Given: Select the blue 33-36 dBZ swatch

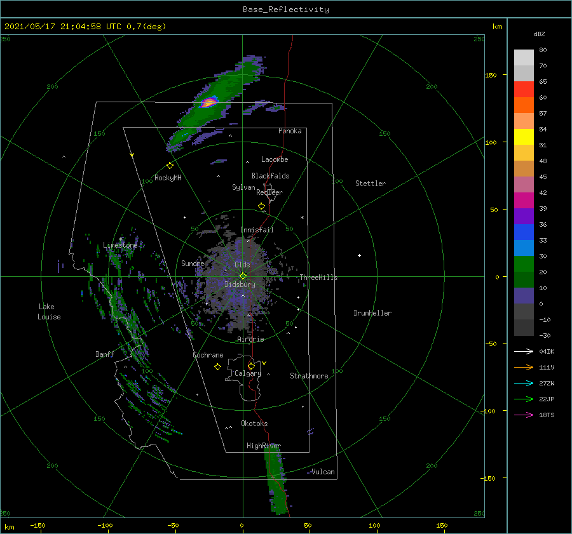Looking at the screenshot, I should [524, 232].
